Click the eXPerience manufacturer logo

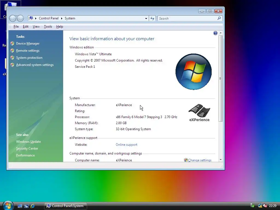(199, 113)
